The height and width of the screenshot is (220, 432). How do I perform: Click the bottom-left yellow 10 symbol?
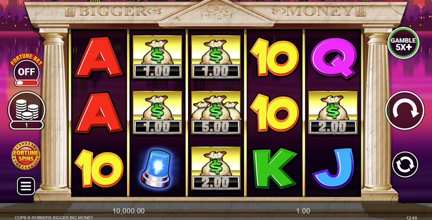(x=99, y=168)
